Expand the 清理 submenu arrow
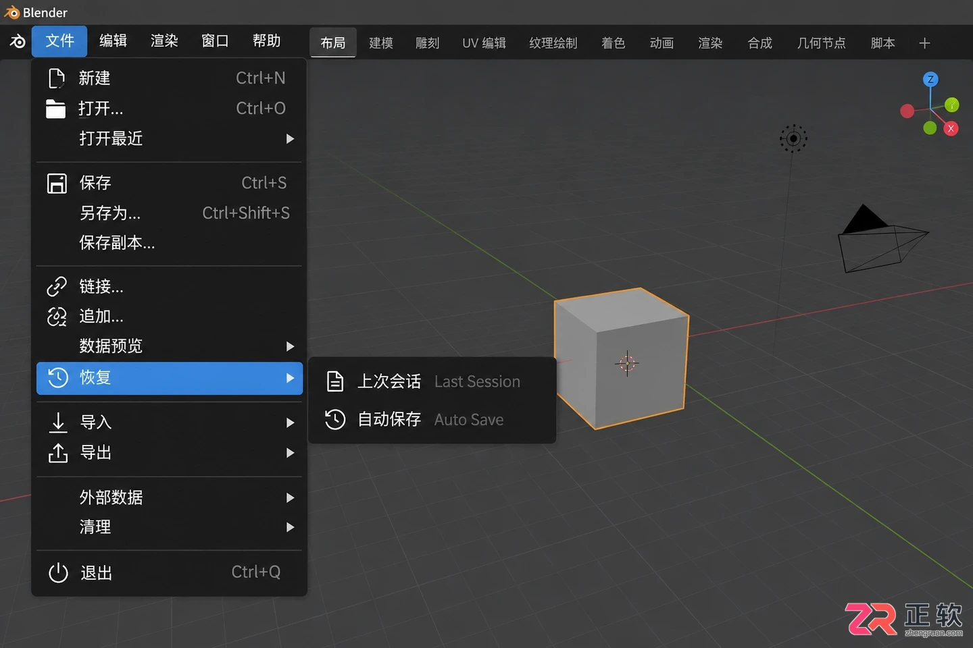The width and height of the screenshot is (973, 648). point(291,527)
